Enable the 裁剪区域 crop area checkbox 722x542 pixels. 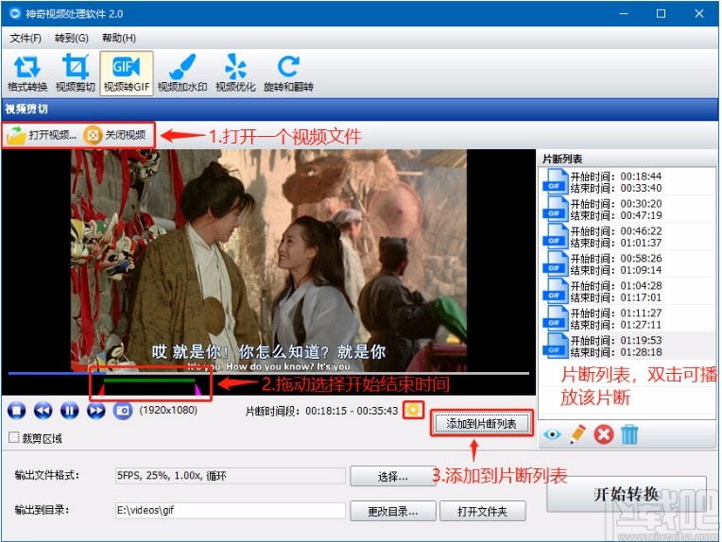[x=14, y=437]
